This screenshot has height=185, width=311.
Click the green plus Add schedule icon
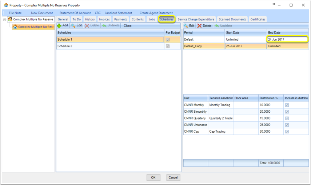59,25
